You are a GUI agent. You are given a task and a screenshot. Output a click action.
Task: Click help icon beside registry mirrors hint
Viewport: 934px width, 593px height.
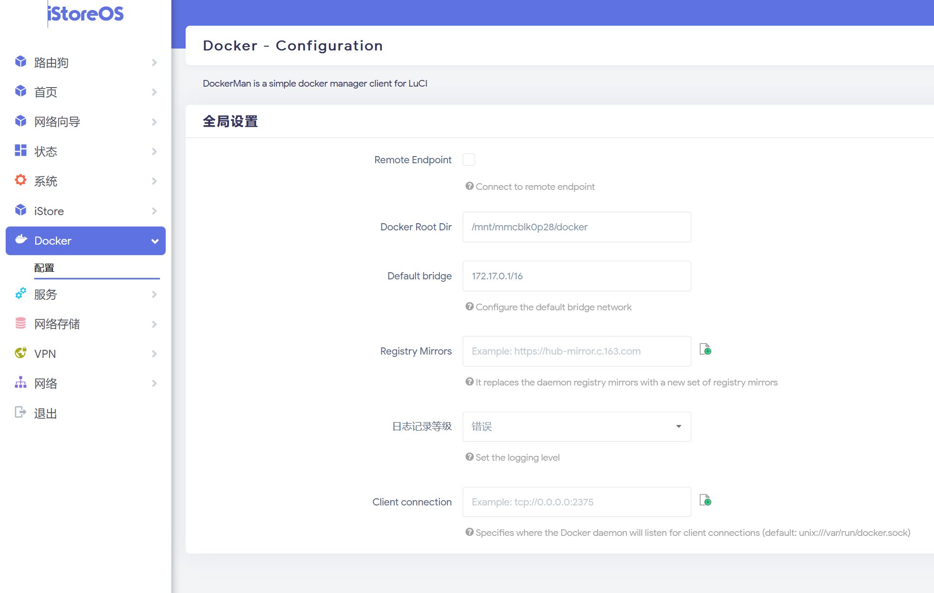tap(469, 382)
